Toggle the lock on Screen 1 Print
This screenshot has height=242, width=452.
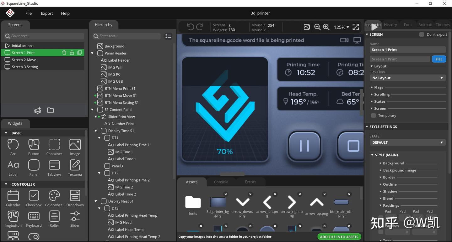(72, 53)
